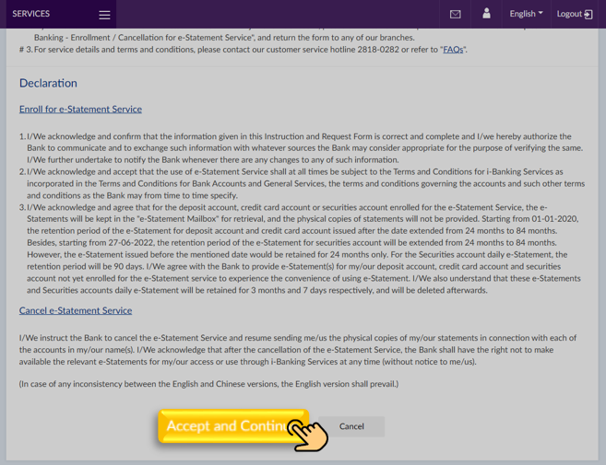Open the user profile icon
606x465 pixels.
click(x=487, y=14)
